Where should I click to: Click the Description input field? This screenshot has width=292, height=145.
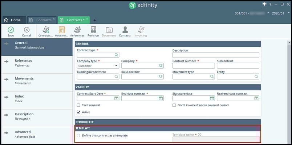coord(216,55)
